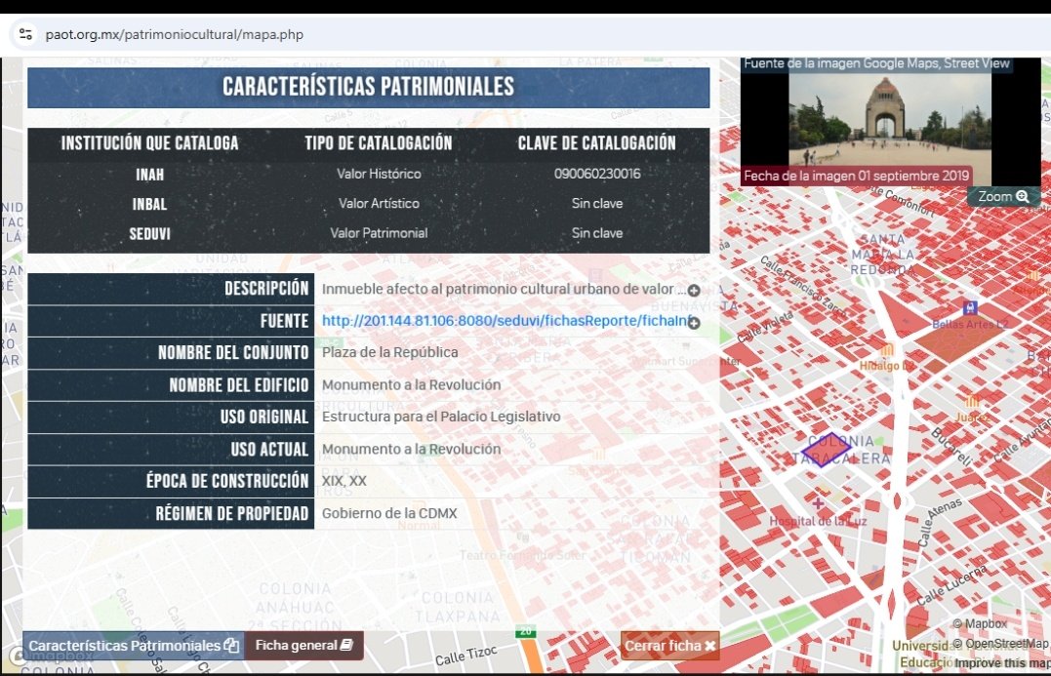1051x676 pixels.
Task: Click the Institución que Cataloga column header
Action: tap(149, 142)
